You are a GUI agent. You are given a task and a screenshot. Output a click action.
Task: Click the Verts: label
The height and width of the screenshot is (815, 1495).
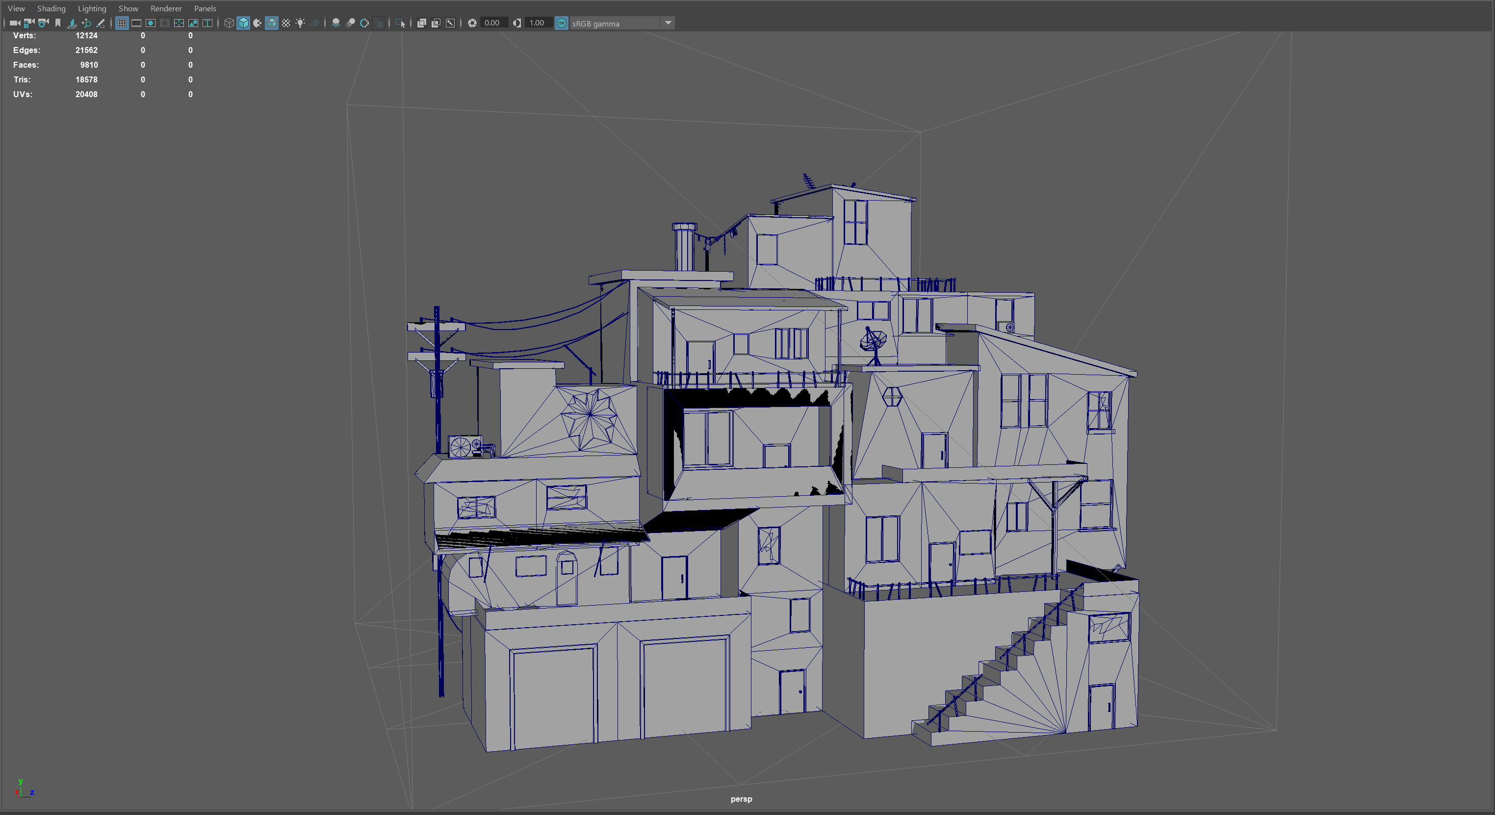tap(25, 35)
